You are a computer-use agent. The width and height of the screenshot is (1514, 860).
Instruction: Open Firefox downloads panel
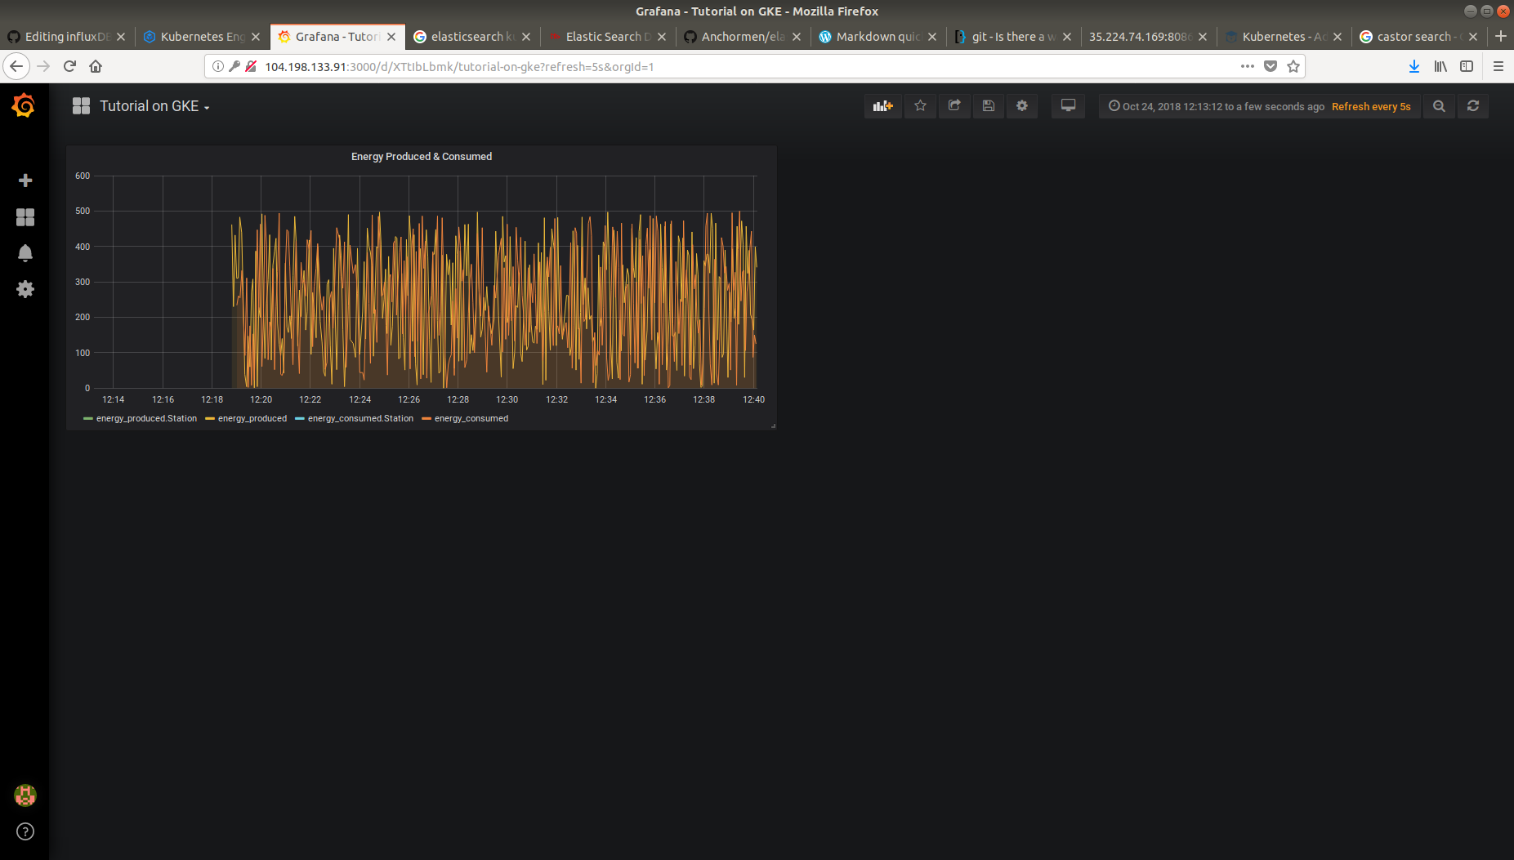pos(1414,66)
